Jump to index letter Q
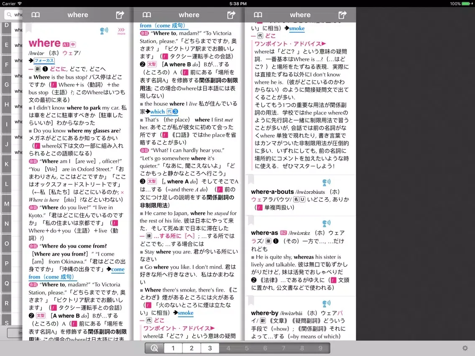The width and height of the screenshot is (475, 356). click(x=6, y=283)
